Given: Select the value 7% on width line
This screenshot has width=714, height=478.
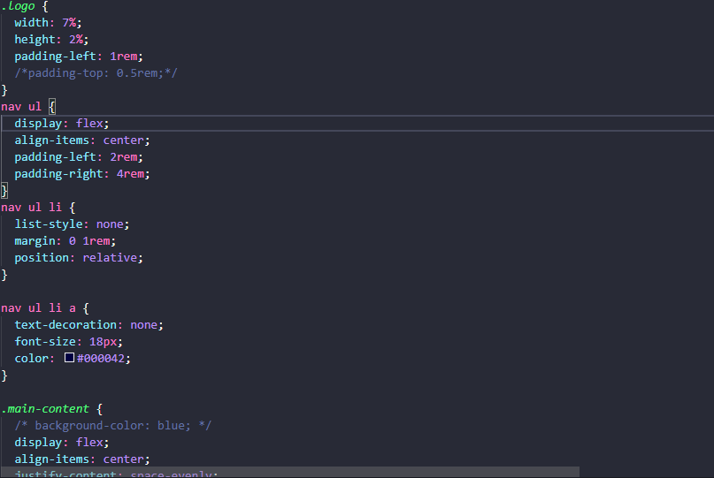Looking at the screenshot, I should 69,23.
